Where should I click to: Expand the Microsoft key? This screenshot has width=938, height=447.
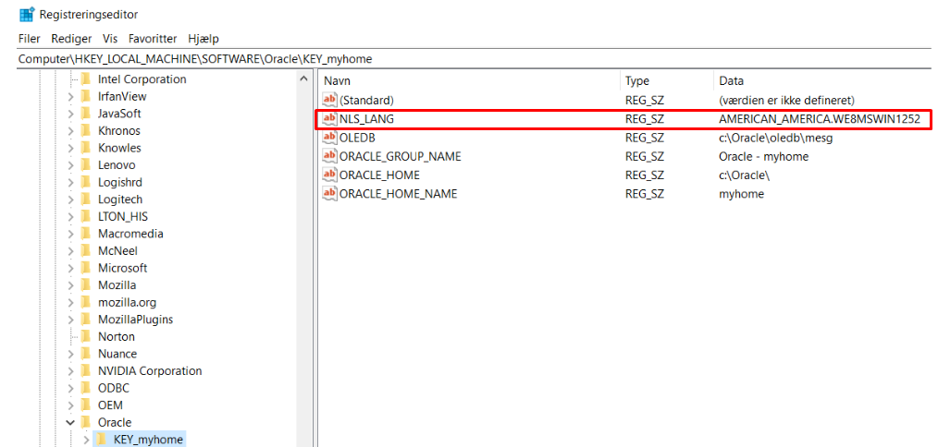[x=70, y=268]
